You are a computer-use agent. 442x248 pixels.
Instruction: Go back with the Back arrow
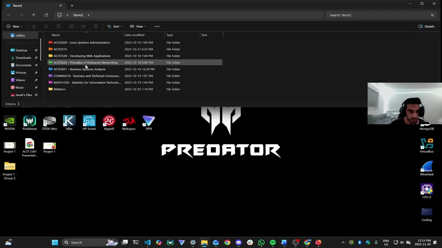9,15
